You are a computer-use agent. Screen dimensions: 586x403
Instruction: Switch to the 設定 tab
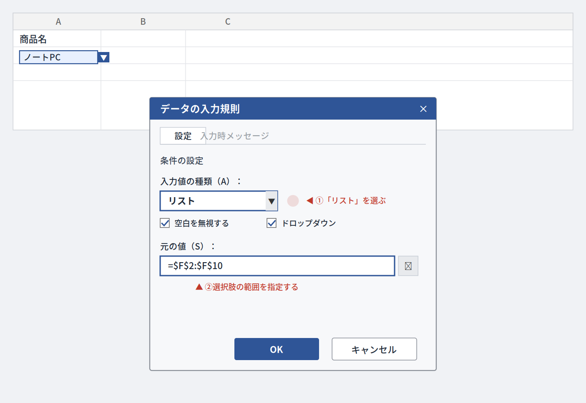pyautogui.click(x=183, y=136)
